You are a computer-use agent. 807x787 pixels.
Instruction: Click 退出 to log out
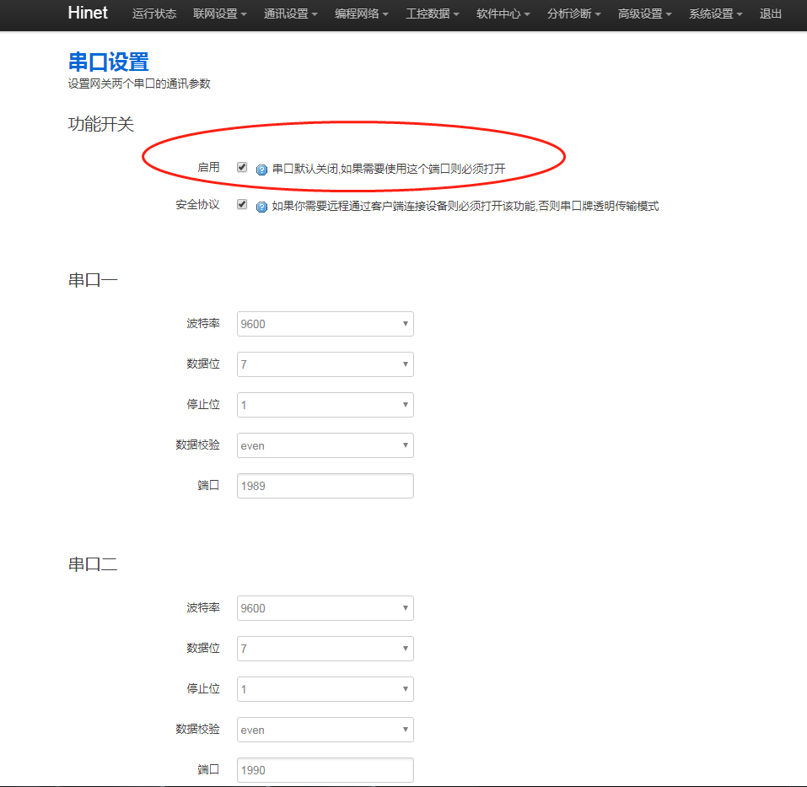click(770, 14)
